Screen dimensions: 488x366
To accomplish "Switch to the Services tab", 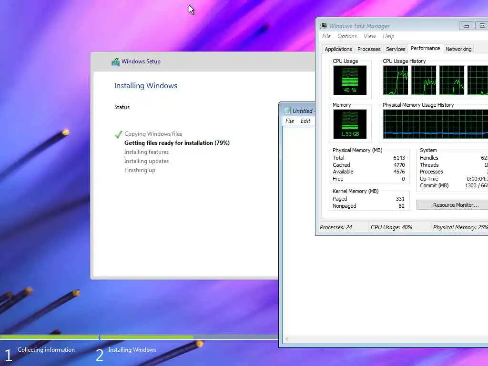I will point(396,49).
